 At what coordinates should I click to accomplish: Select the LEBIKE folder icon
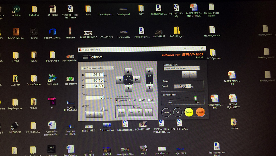tap(16, 57)
